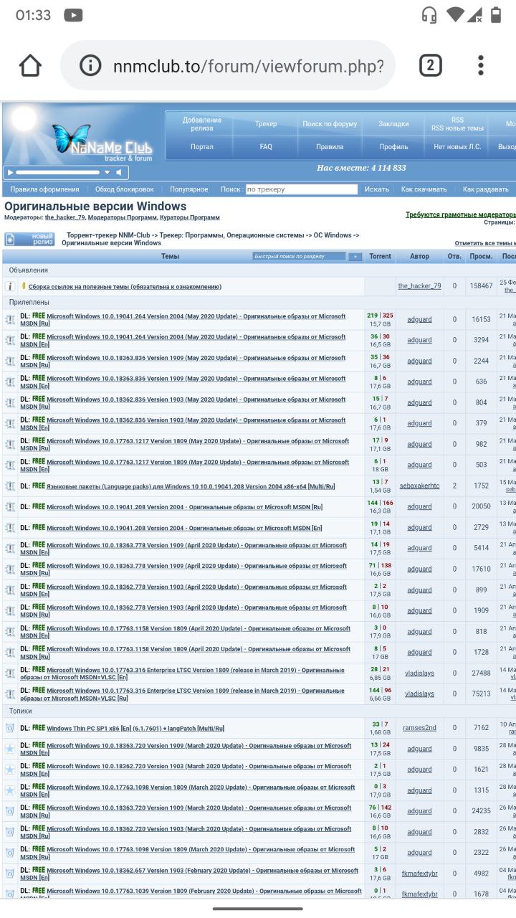Screen dimensions: 516x918
Task: Click view count 158467
Action: [481, 286]
